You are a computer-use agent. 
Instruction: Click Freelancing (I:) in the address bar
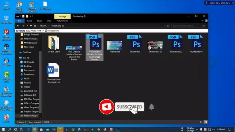point(57,26)
